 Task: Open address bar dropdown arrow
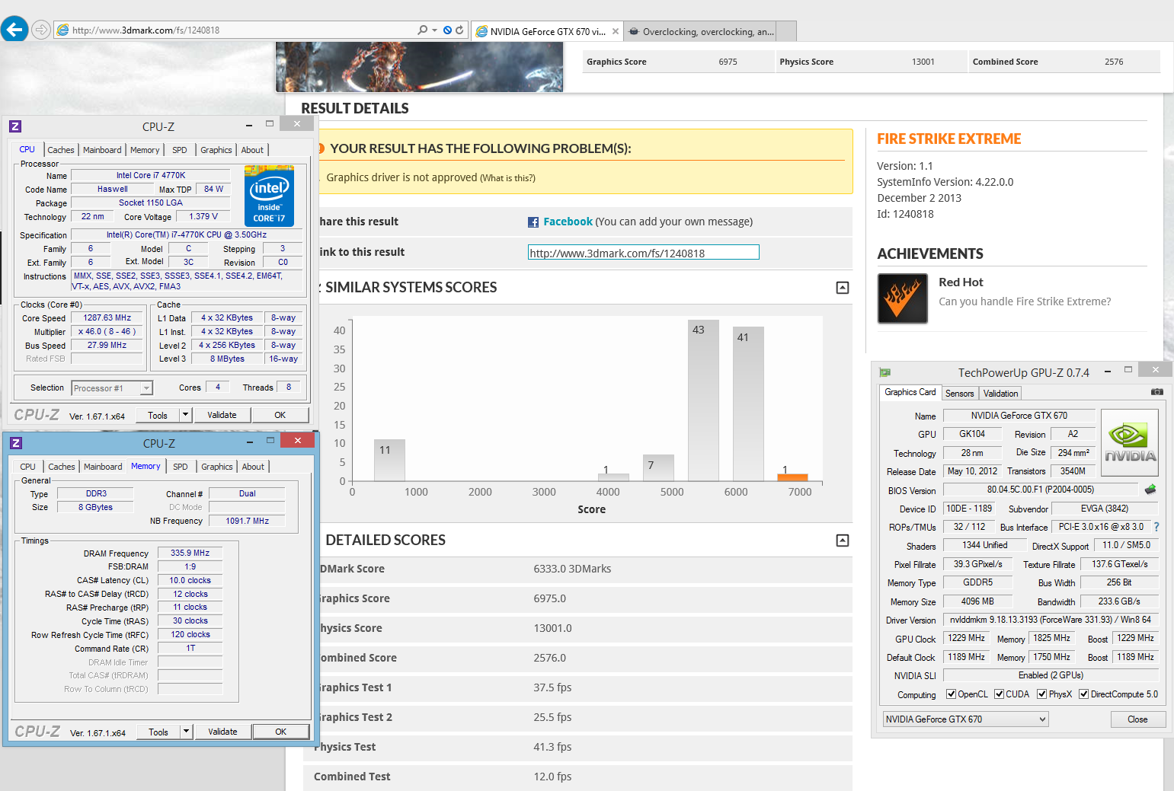click(434, 30)
